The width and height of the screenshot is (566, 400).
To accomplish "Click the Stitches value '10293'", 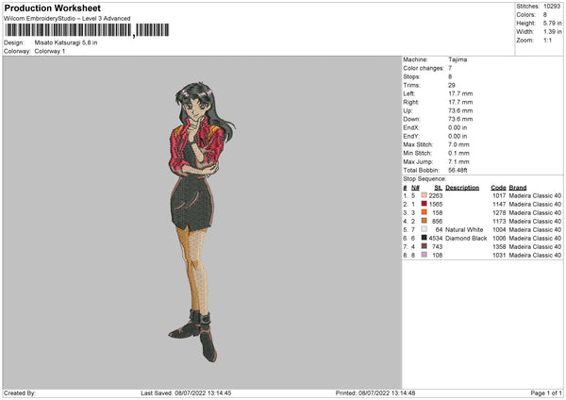I will [x=552, y=7].
